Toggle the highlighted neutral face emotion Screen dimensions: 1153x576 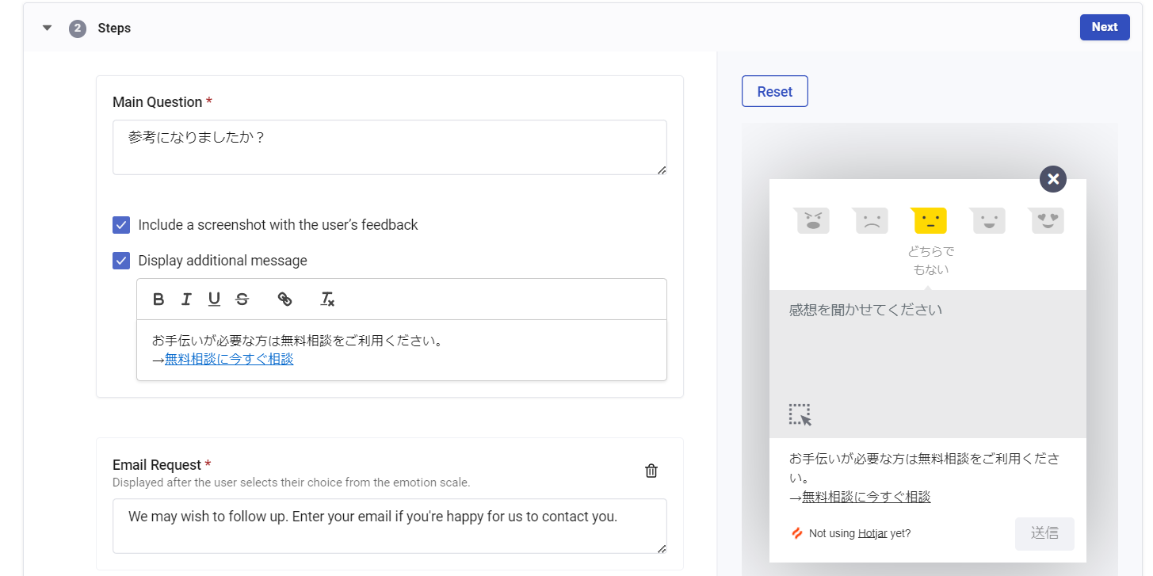tap(929, 220)
